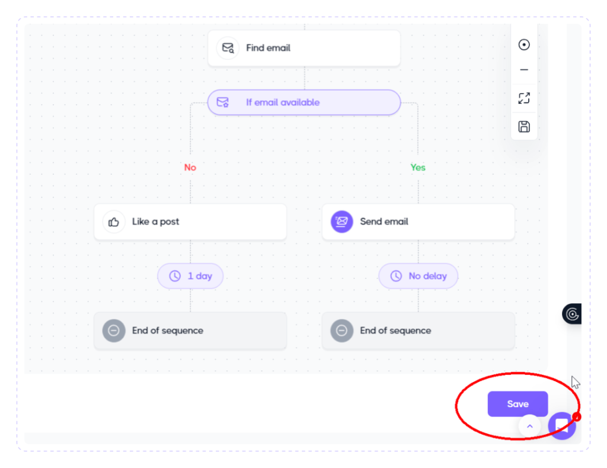Edit the 1 day delay chip

click(x=190, y=275)
